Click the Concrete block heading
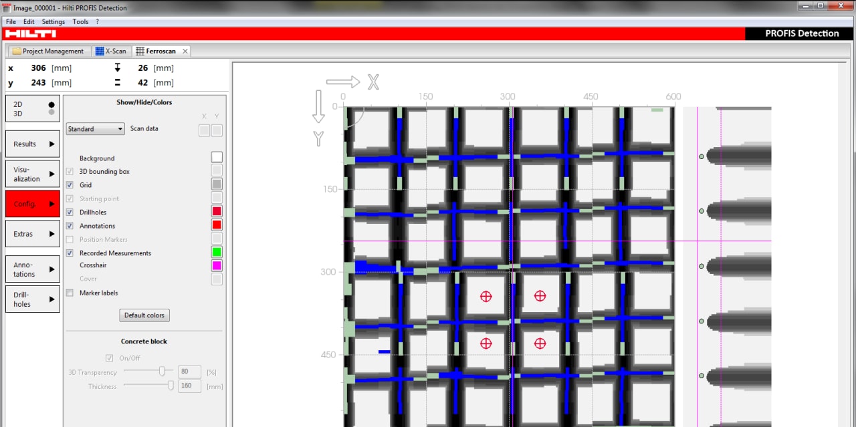This screenshot has height=427, width=856. [x=144, y=341]
